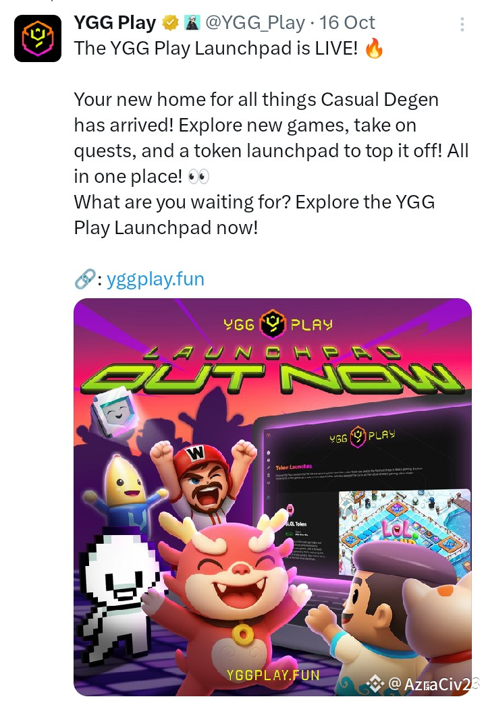This screenshot has height=701, width=486.
Task: Click the LOL Land game screenshot
Action: click(x=404, y=526)
